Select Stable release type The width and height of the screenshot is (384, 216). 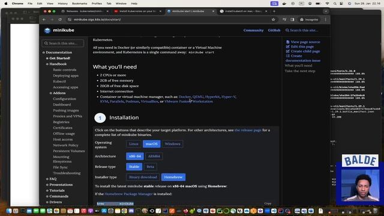point(134,167)
